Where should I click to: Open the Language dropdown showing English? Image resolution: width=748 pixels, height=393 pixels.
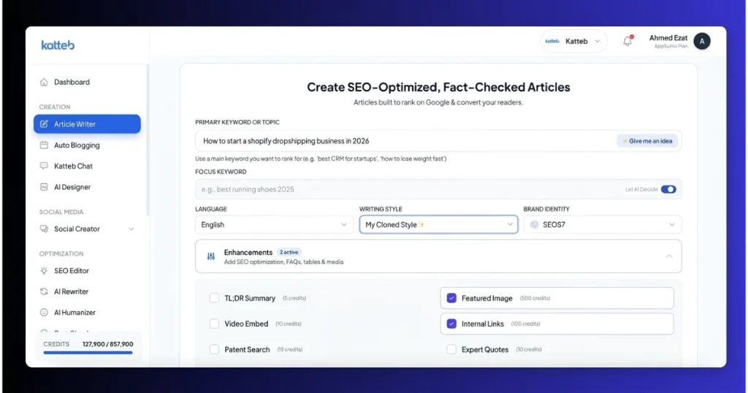275,225
